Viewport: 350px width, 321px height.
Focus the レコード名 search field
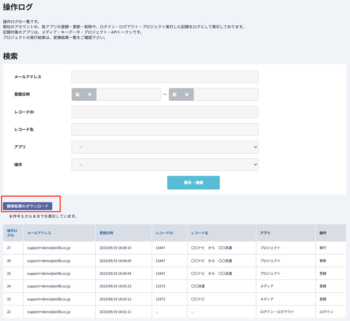pos(165,129)
